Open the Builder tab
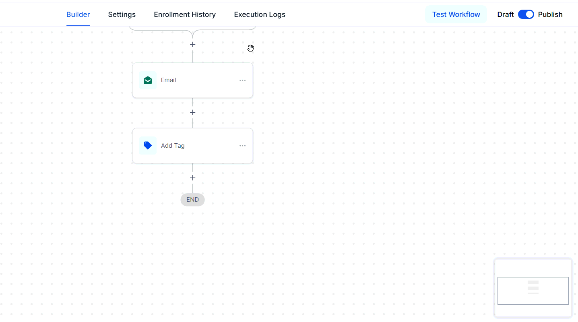 tap(78, 14)
